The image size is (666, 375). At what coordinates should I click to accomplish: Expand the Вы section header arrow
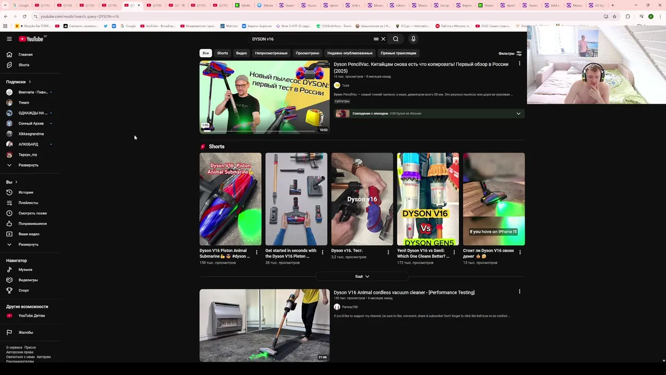tap(16, 182)
